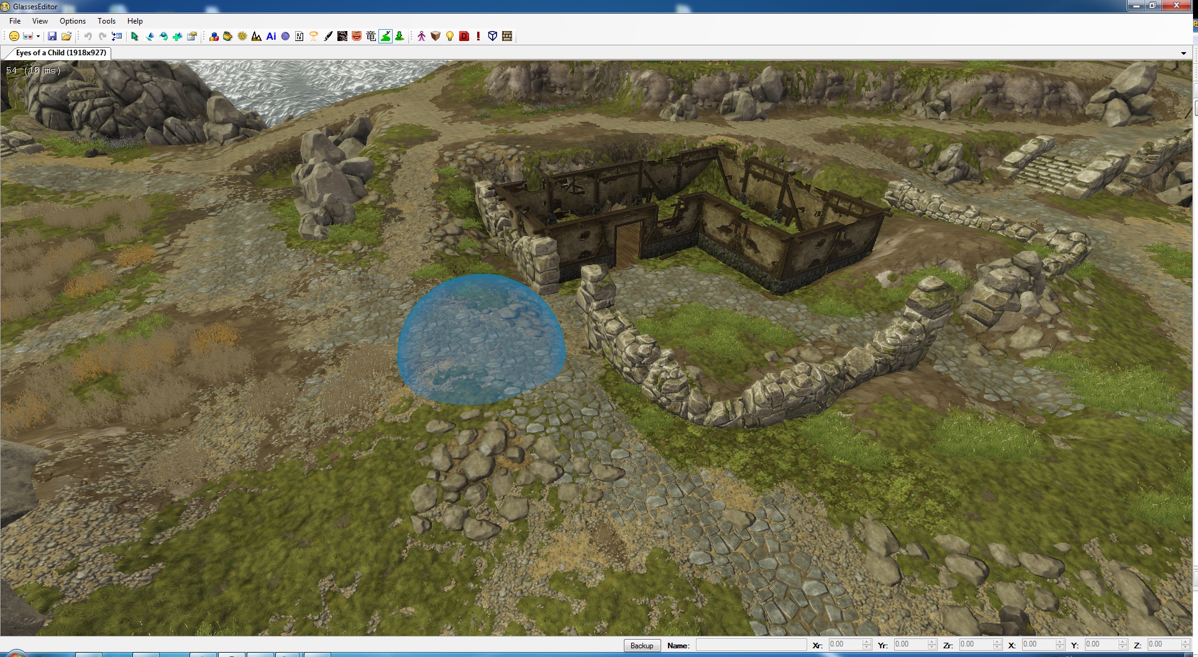
Task: Click the brick wall icon
Action: coord(507,37)
